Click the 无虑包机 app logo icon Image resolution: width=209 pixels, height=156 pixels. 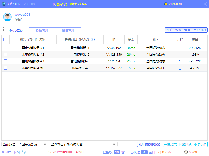pyautogui.click(x=4, y=4)
